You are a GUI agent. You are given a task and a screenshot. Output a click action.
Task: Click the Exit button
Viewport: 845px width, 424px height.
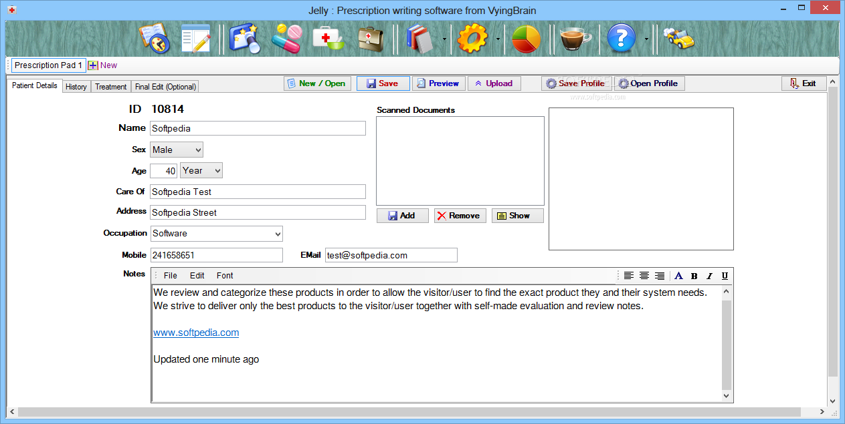804,83
